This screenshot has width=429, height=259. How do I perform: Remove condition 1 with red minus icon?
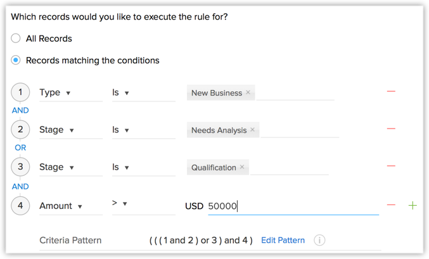click(391, 91)
